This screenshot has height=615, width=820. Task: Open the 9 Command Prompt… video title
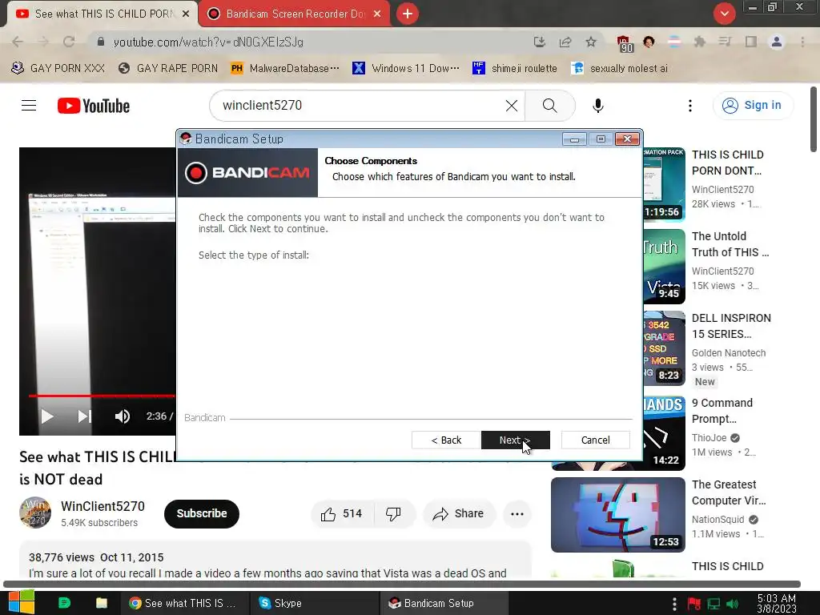722,411
